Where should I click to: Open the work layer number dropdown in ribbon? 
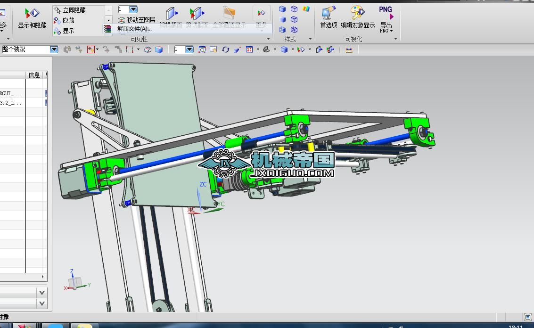[133, 9]
